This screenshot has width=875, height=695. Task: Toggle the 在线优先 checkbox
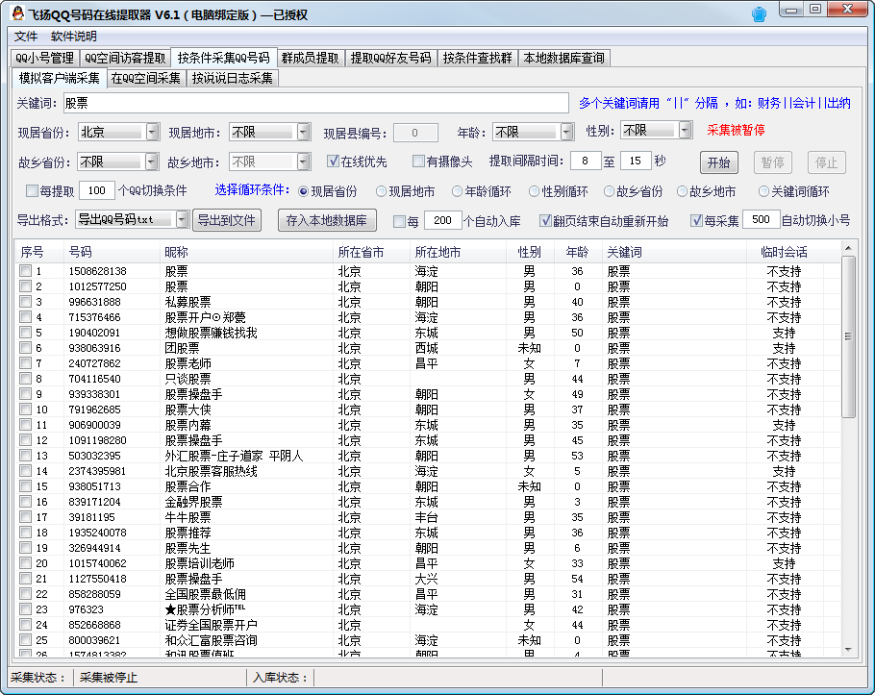coord(334,161)
